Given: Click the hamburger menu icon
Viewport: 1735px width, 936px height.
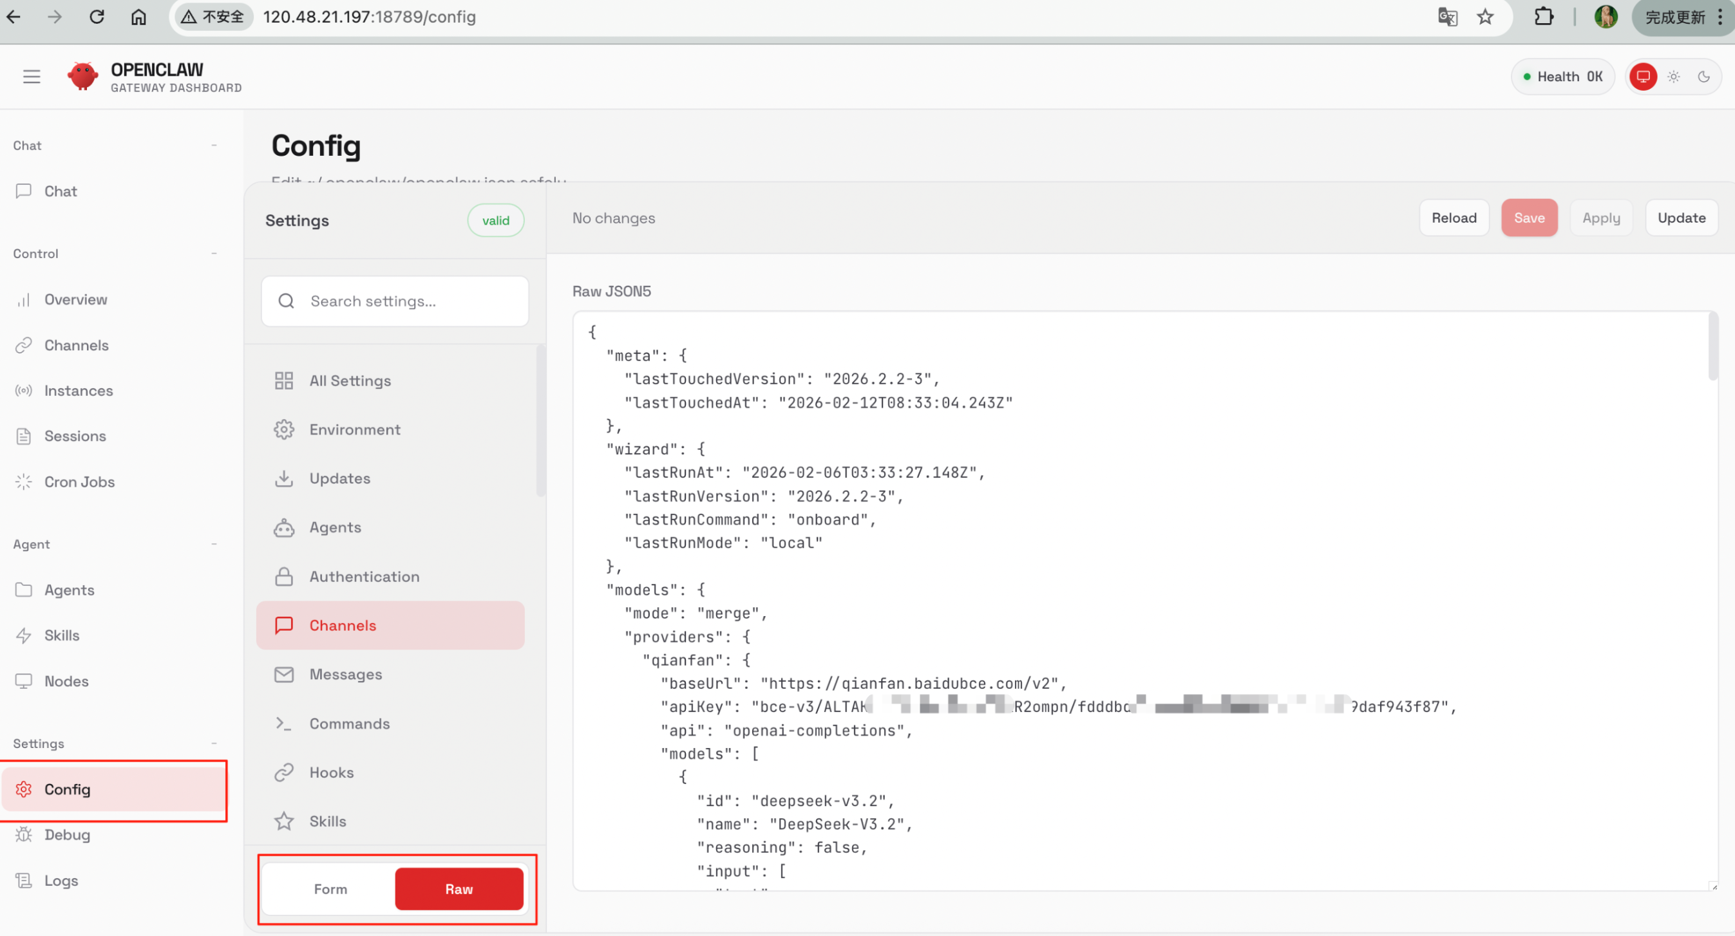Looking at the screenshot, I should (x=32, y=77).
